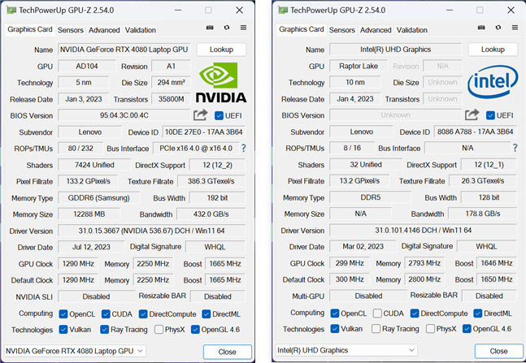Toggle Ray Tracing checkbox in NVIDIA window
This screenshot has width=526, height=363.
click(x=104, y=330)
